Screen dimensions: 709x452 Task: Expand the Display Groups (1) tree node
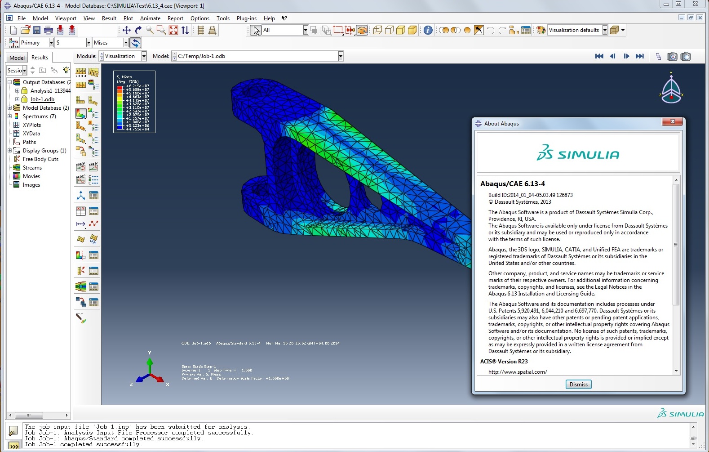(9, 151)
